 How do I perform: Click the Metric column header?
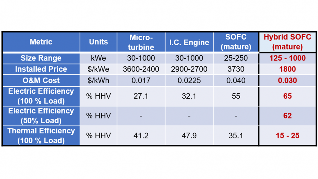coord(41,42)
